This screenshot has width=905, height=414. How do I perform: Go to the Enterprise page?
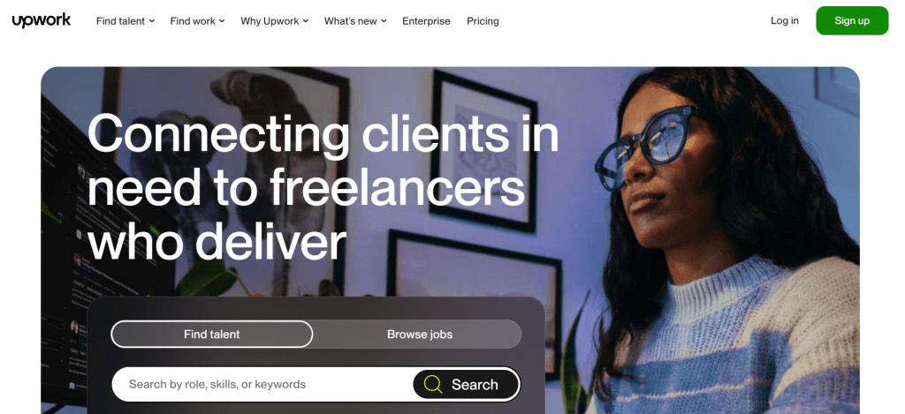point(426,21)
